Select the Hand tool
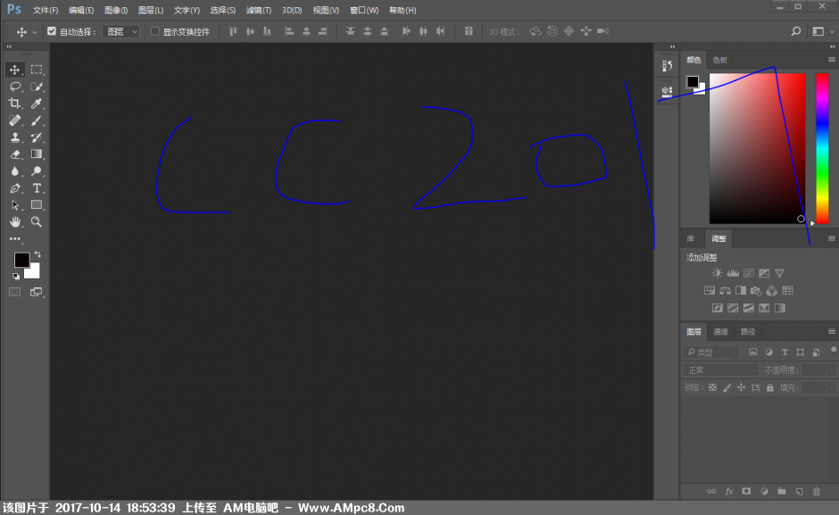The width and height of the screenshot is (839, 515). [14, 221]
